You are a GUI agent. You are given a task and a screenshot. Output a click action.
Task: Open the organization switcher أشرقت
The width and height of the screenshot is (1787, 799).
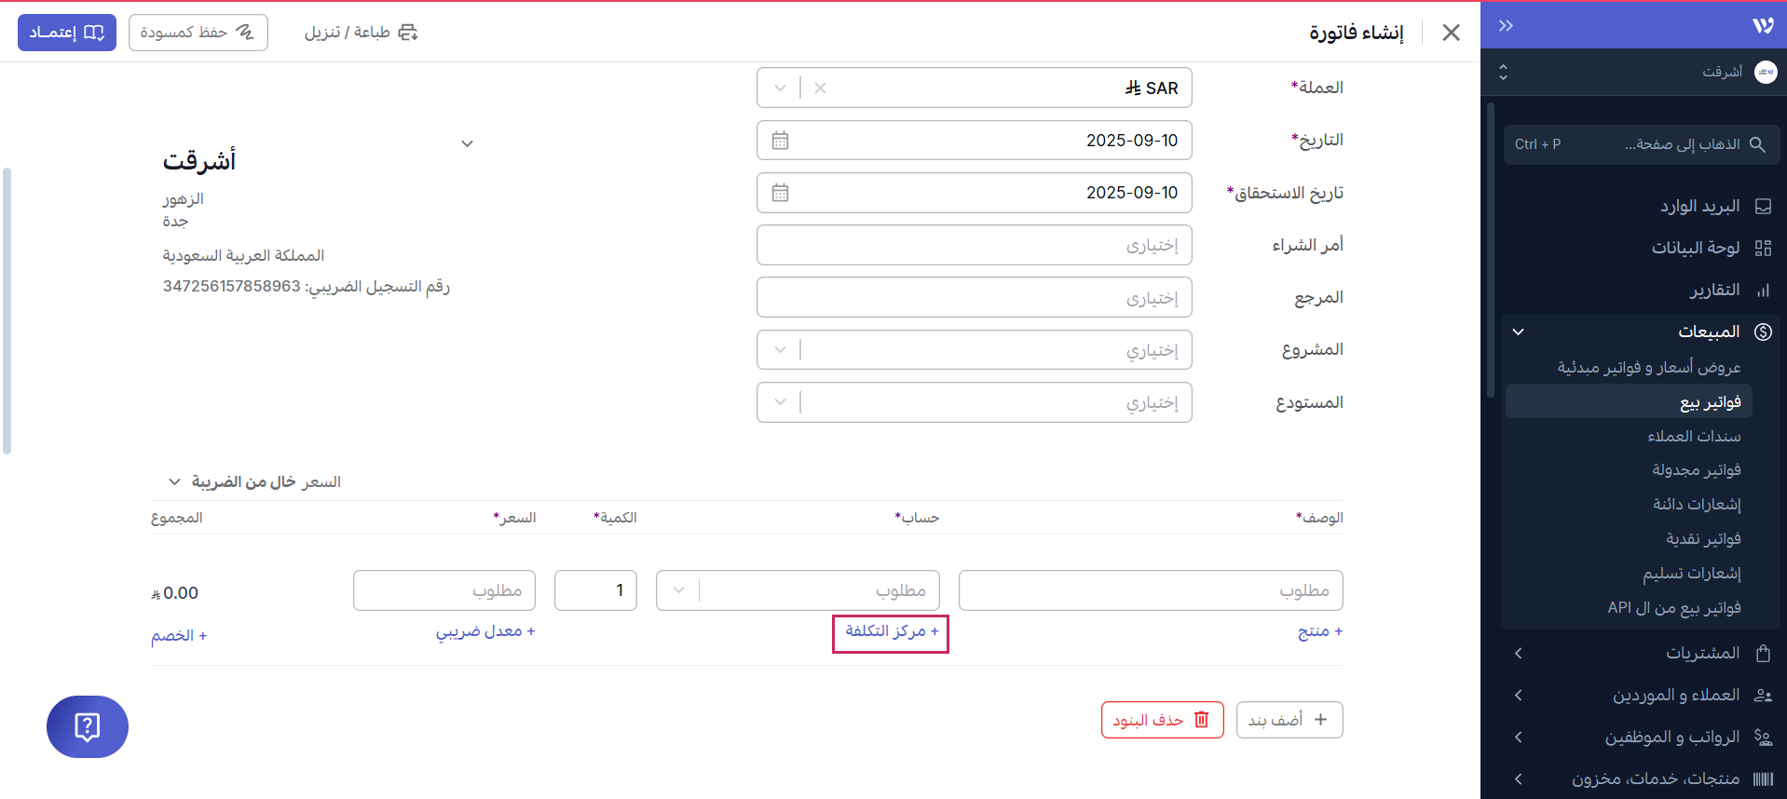[1640, 72]
